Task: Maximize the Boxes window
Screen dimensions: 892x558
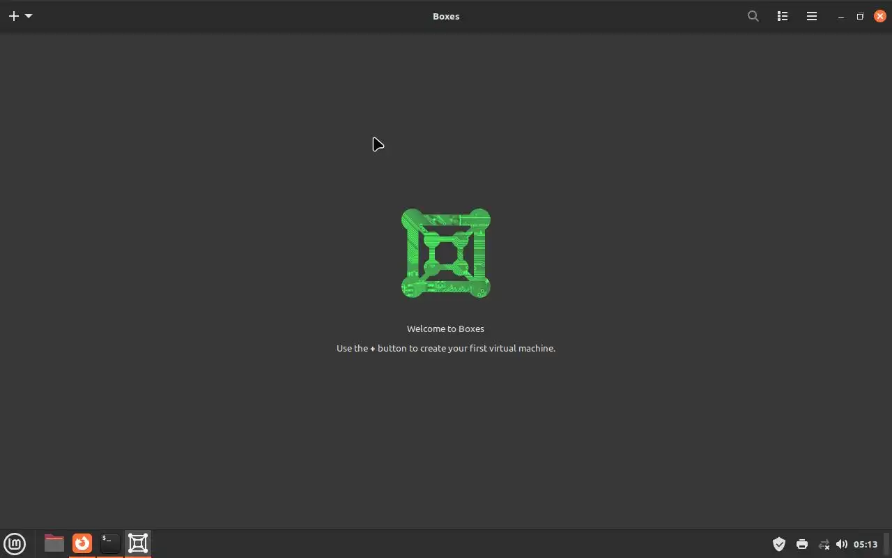Action: point(861,16)
